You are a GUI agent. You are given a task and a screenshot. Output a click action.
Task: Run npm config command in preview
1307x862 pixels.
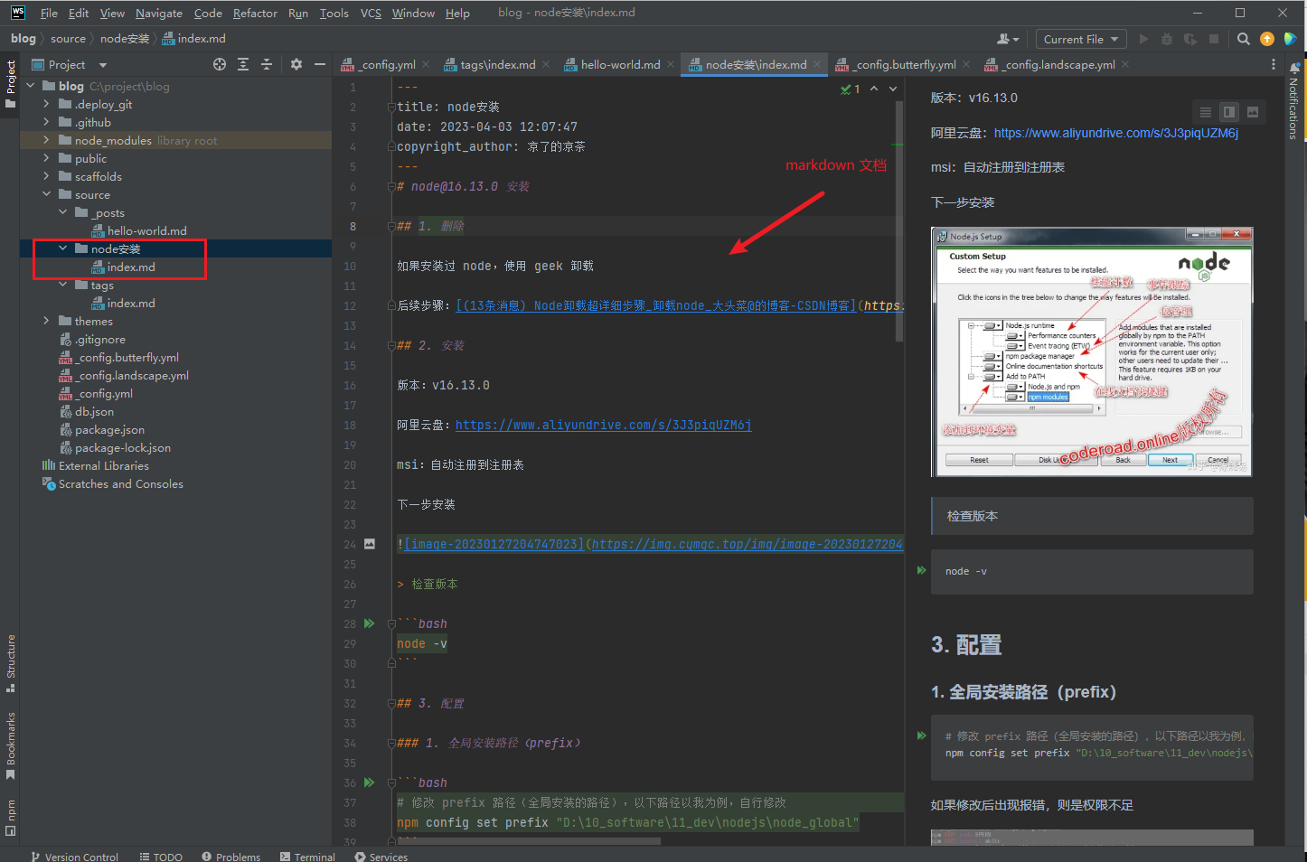(x=922, y=736)
